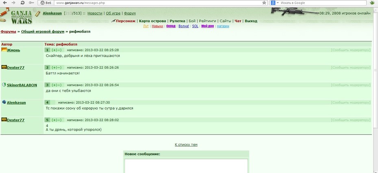Report post 3 via Сообщить модератору
The height and width of the screenshot is (173, 378).
(x=350, y=85)
